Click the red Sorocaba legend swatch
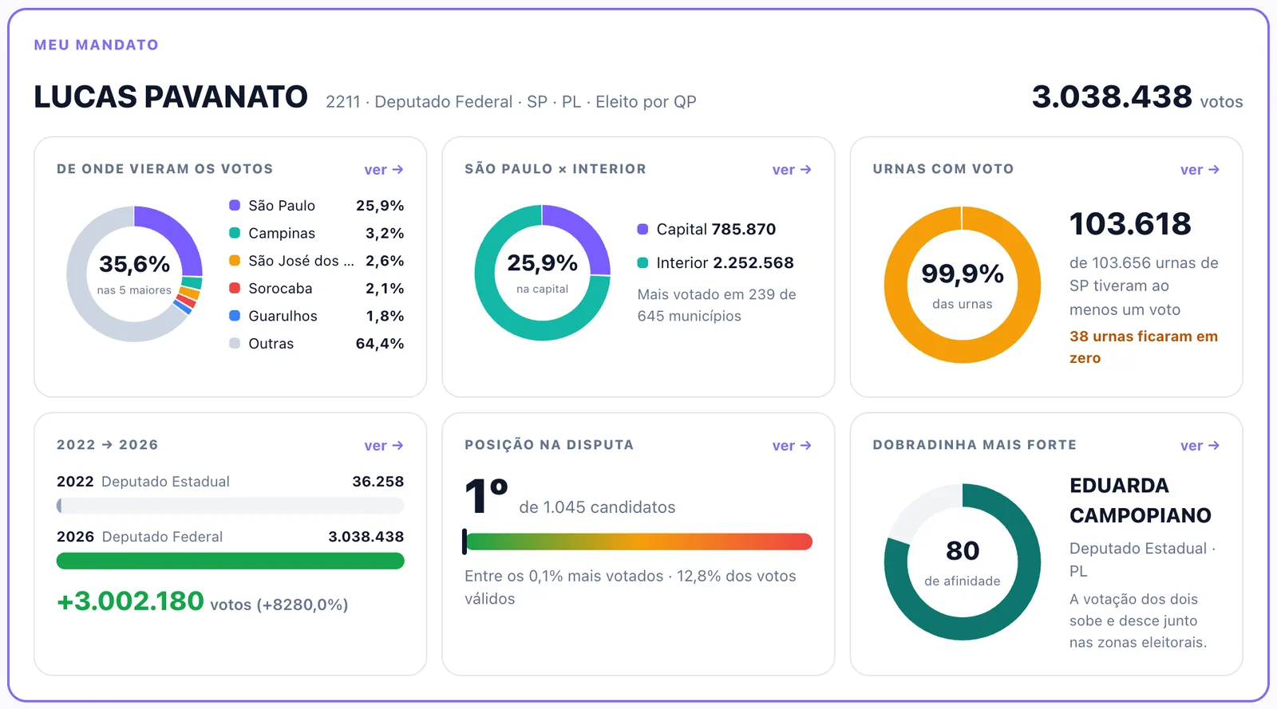The height and width of the screenshot is (709, 1277). [x=235, y=288]
